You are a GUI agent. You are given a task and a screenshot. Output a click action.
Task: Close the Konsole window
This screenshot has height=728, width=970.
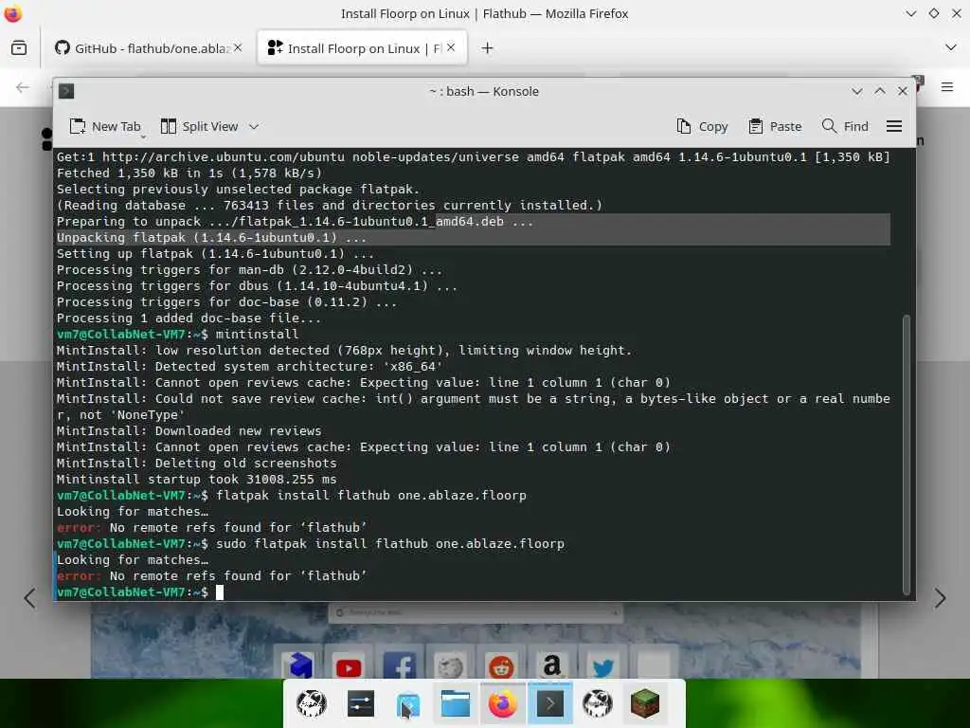[x=903, y=91]
